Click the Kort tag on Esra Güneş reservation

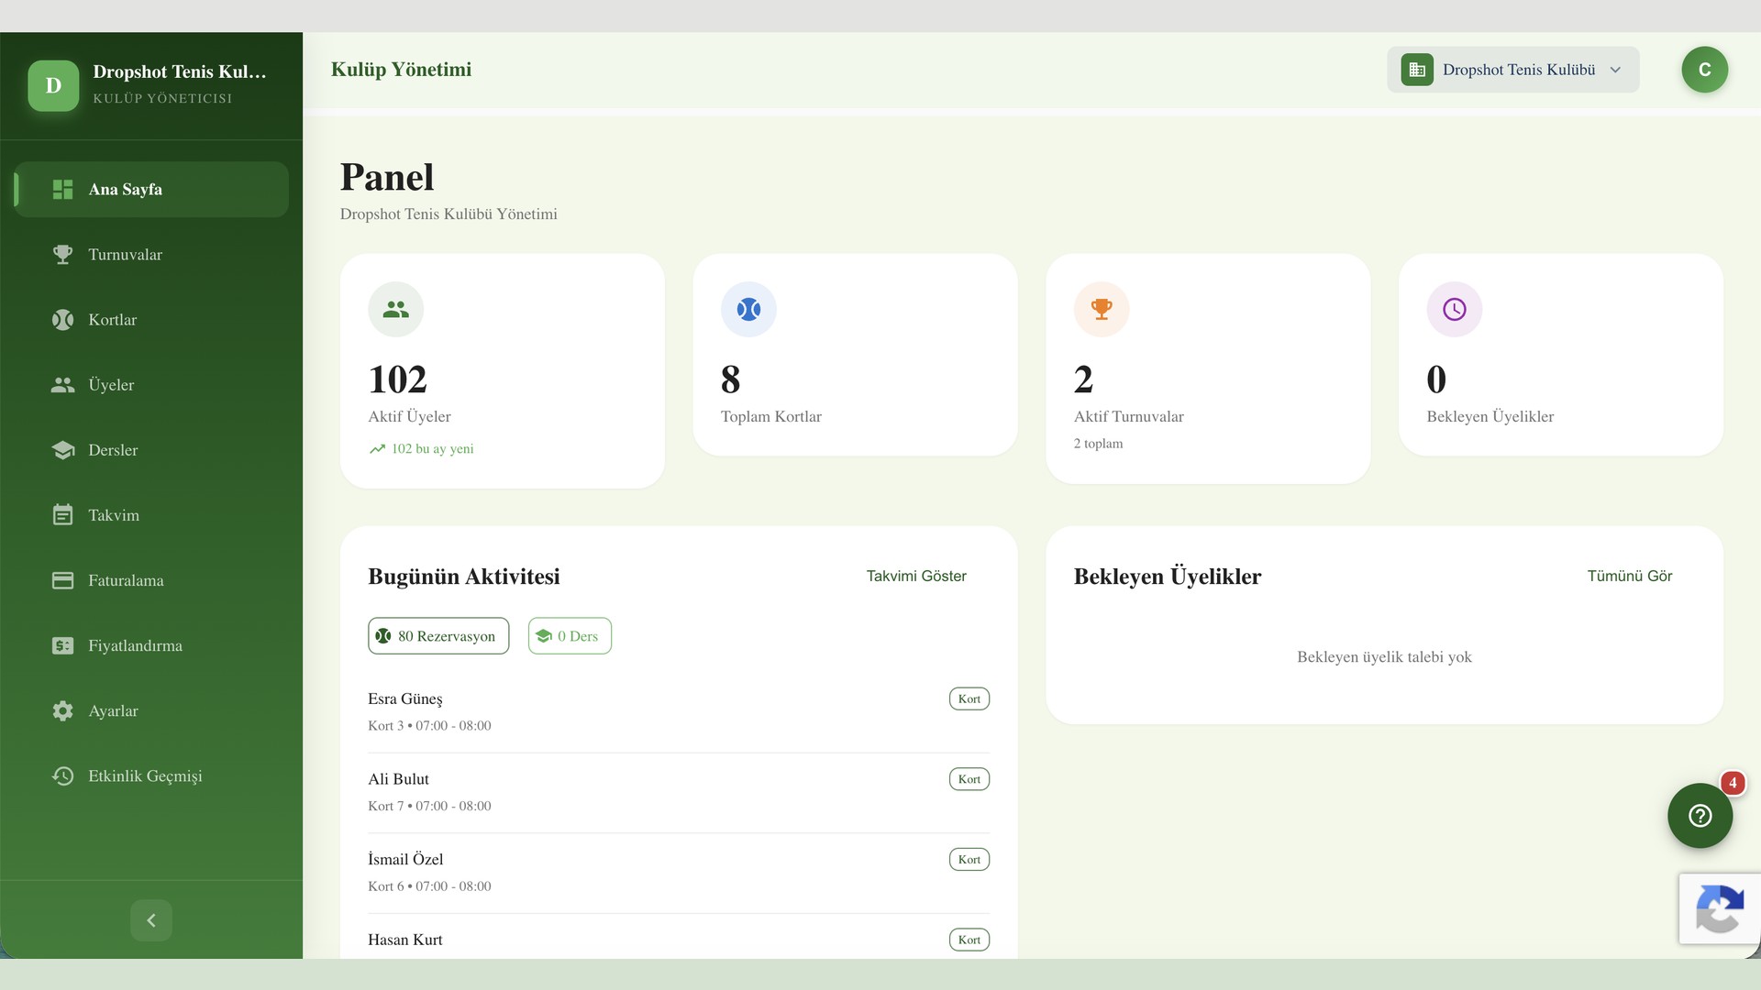969,698
